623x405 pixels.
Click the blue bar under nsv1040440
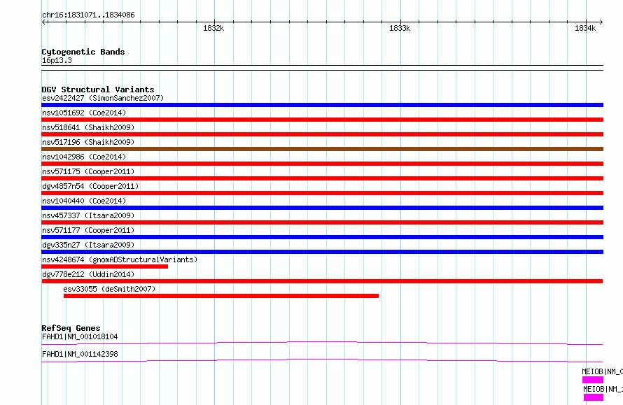322,208
